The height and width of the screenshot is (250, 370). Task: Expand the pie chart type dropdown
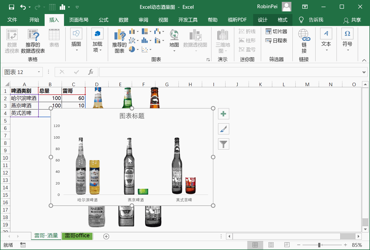(138, 50)
